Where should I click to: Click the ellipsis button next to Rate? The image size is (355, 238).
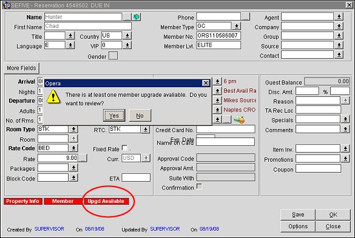pos(83,158)
